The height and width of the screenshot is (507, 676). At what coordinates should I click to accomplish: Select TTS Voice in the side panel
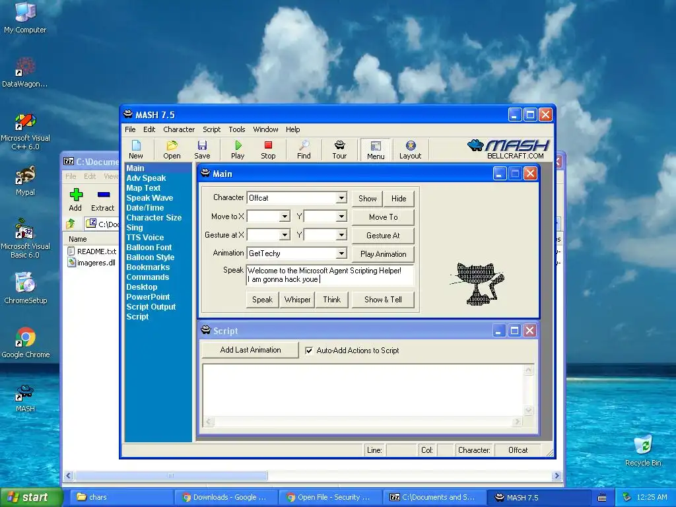pos(145,238)
